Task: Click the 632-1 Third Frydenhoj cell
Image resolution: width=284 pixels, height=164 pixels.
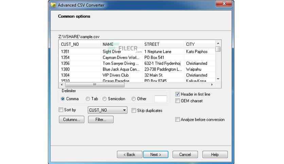Action: 163,63
